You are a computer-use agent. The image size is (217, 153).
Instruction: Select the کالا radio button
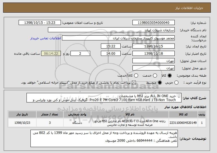point(170,76)
